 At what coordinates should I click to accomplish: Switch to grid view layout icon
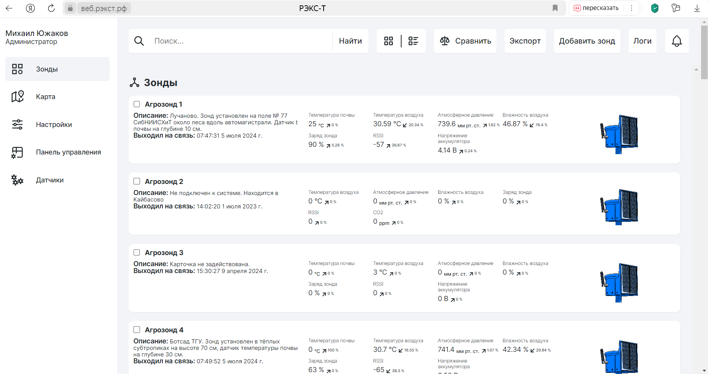[x=389, y=41]
